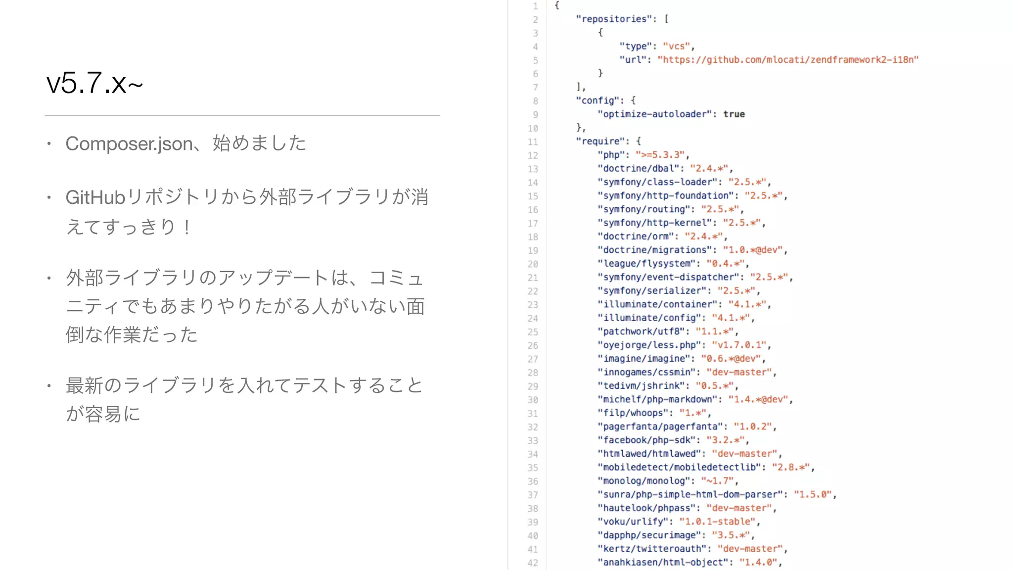Click the "symfony/http-kernel" dependency line
This screenshot has height=570, width=1013.
click(x=682, y=223)
